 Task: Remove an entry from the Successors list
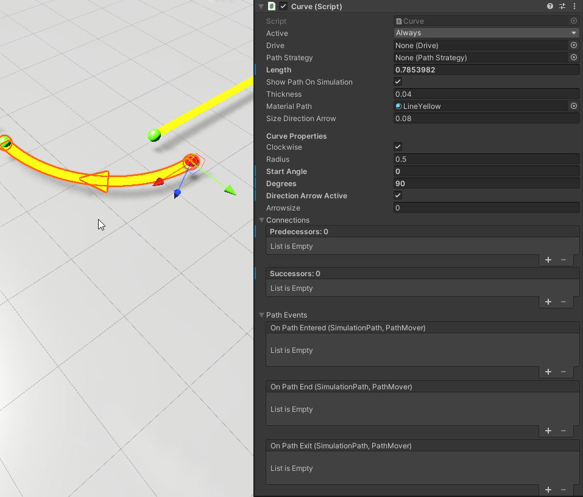[564, 302]
